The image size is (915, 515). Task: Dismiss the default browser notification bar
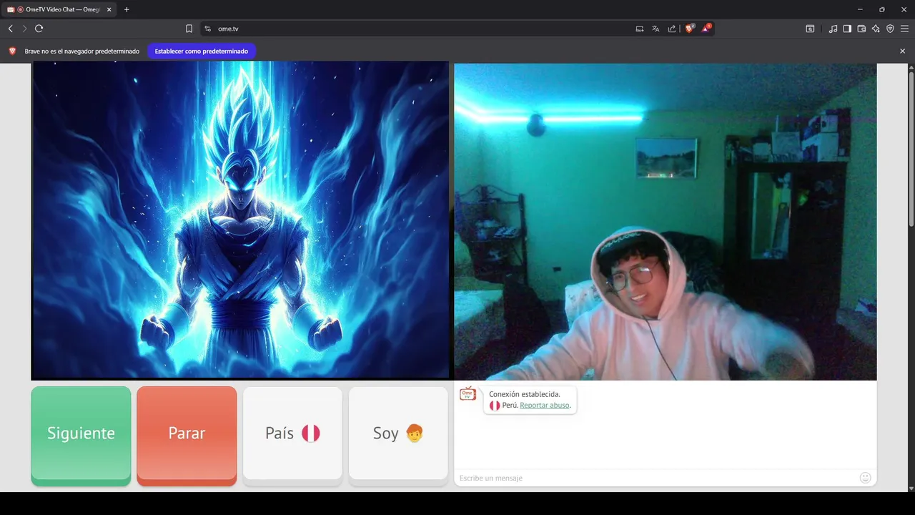902,51
